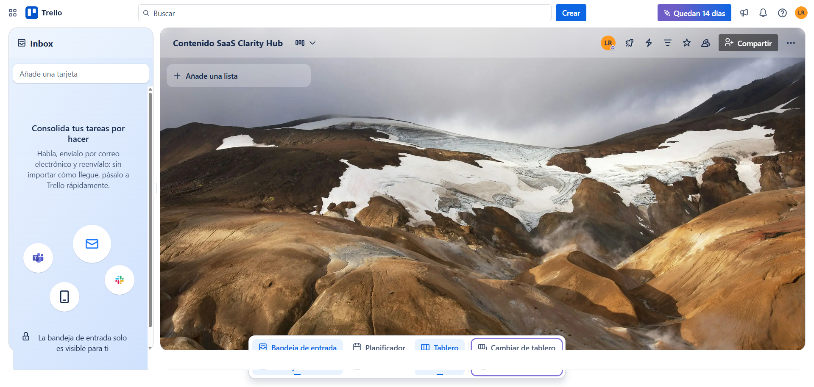Open the rocket Power-Ups icon

coord(630,43)
